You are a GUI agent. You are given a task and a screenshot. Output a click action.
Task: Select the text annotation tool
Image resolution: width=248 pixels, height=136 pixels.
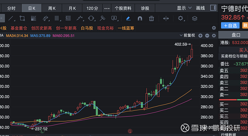coord(114,19)
